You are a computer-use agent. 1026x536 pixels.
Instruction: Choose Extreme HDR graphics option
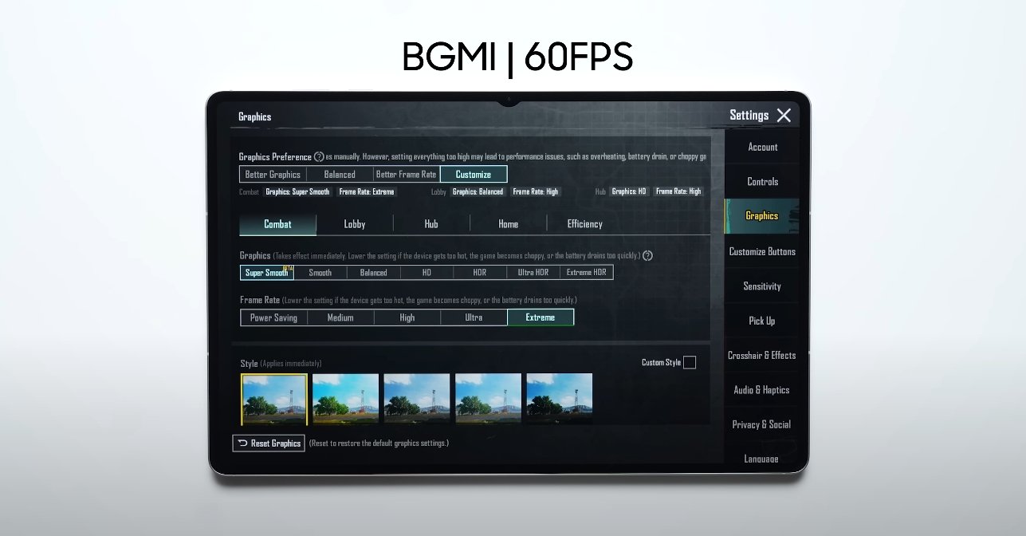(586, 273)
